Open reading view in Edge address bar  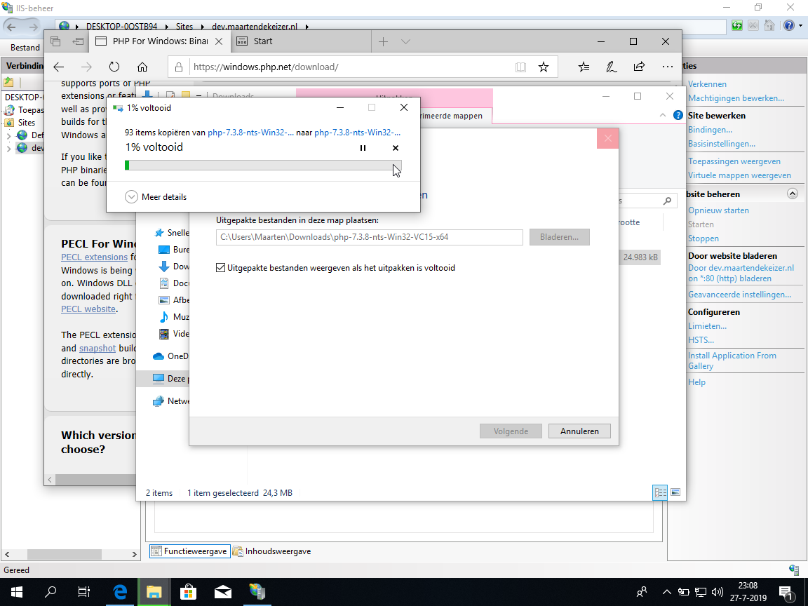tap(521, 67)
